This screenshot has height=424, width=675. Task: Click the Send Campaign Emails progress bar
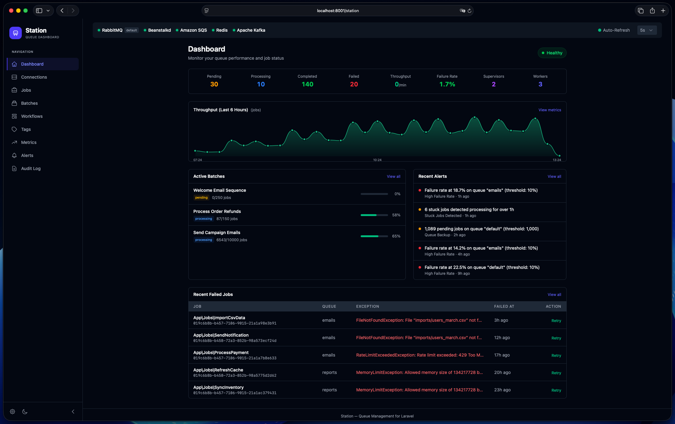click(374, 236)
